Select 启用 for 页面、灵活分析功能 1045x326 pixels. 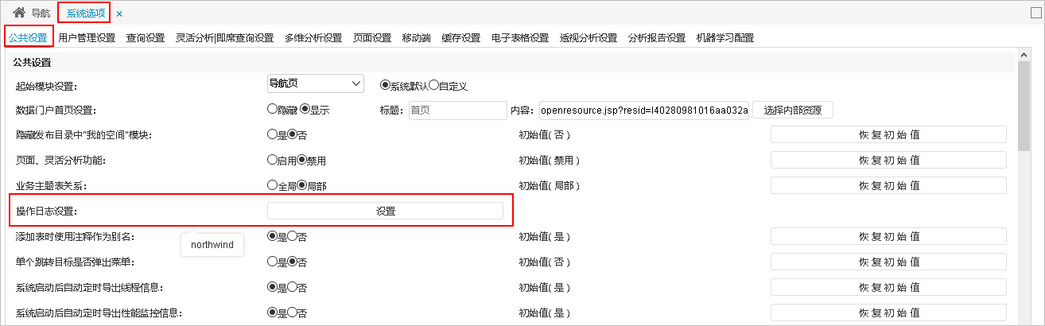(x=272, y=160)
